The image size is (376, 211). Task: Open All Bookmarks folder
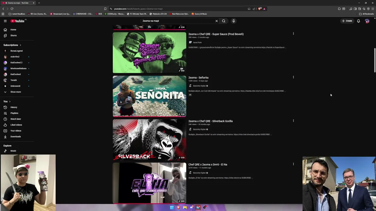pos(366,14)
